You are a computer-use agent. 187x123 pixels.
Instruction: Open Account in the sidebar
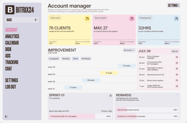coord(11,30)
